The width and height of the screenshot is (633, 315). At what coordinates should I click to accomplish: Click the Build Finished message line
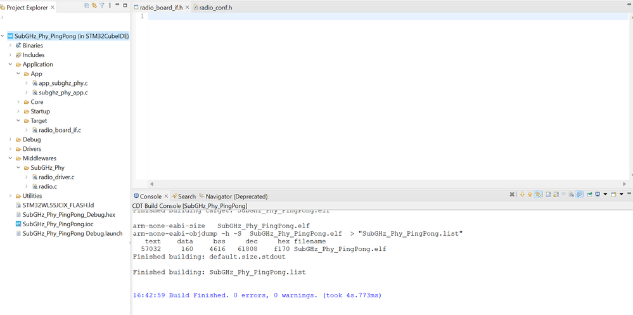tap(257, 295)
